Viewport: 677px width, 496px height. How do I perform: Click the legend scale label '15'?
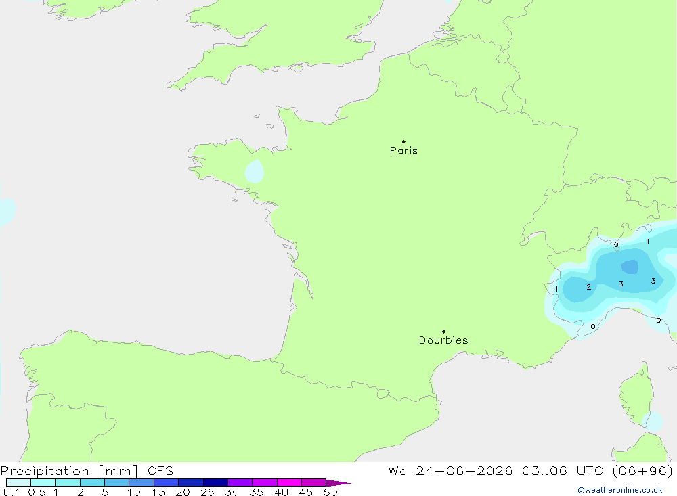(x=158, y=492)
